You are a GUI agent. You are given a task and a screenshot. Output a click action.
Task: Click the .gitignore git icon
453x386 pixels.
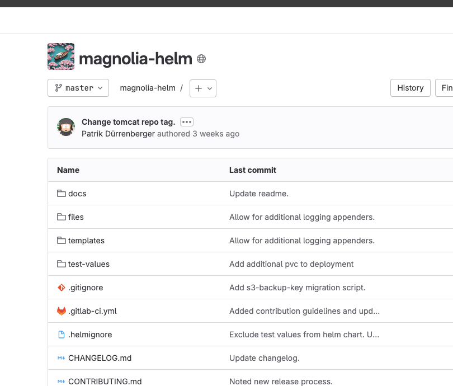(x=62, y=288)
